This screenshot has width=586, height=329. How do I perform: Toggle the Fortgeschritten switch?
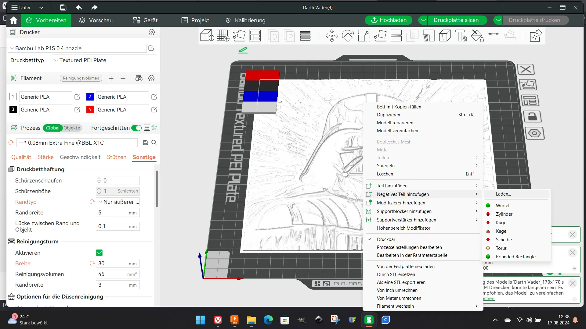(136, 128)
